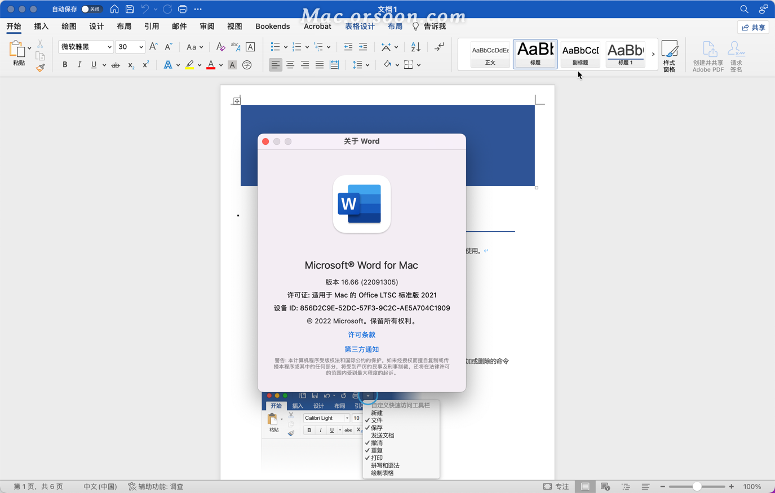Click Tell Me search box
The image size is (775, 493).
(429, 26)
